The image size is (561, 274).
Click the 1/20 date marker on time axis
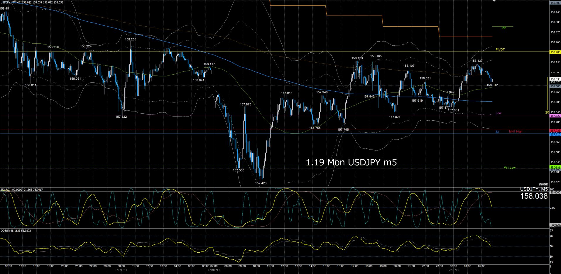453,270
